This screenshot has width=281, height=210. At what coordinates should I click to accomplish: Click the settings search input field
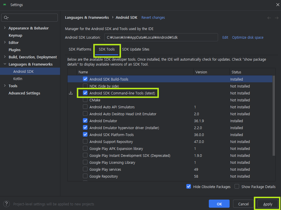(x=29, y=18)
